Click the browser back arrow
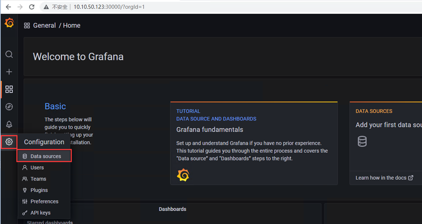 coord(8,7)
